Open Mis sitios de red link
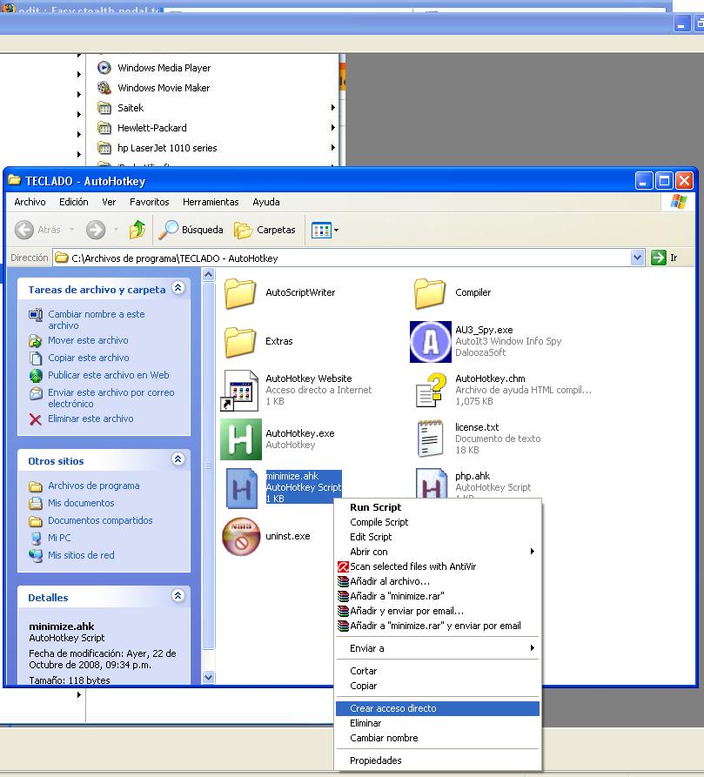The image size is (704, 777). click(x=81, y=555)
